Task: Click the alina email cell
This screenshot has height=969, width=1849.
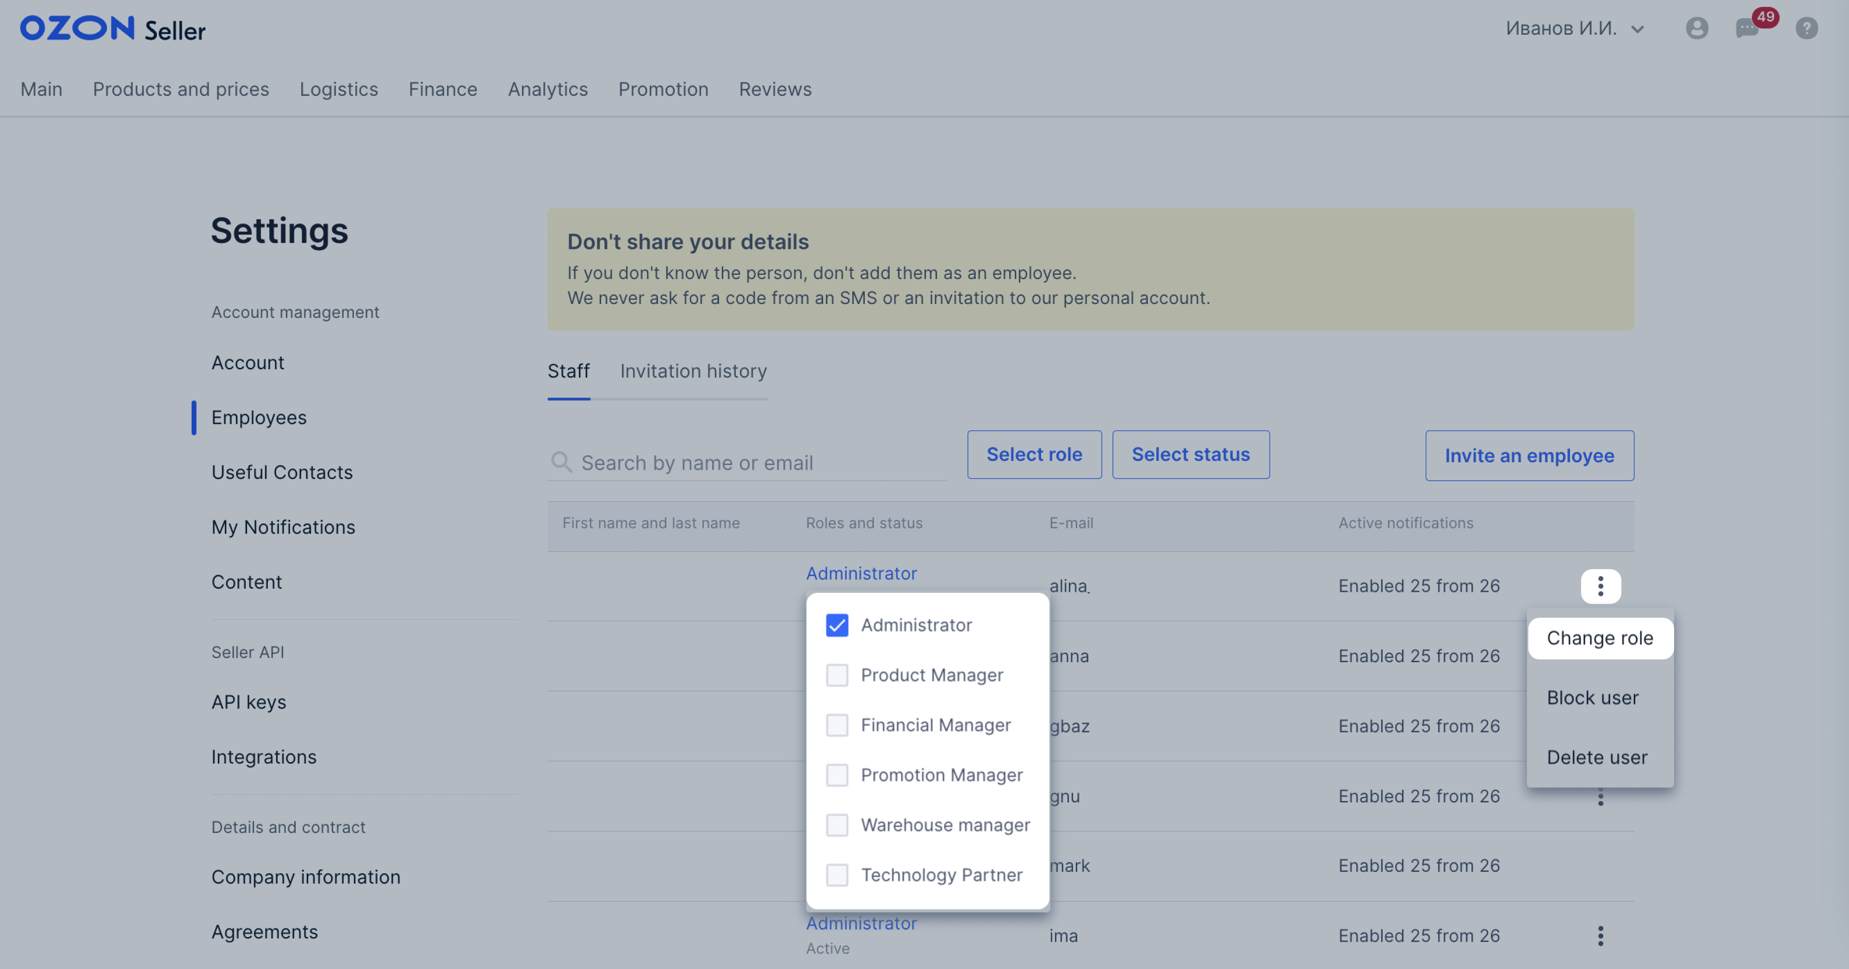Action: point(1069,586)
